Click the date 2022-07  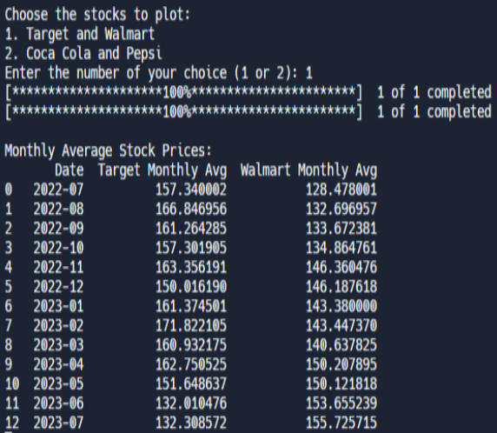click(58, 190)
